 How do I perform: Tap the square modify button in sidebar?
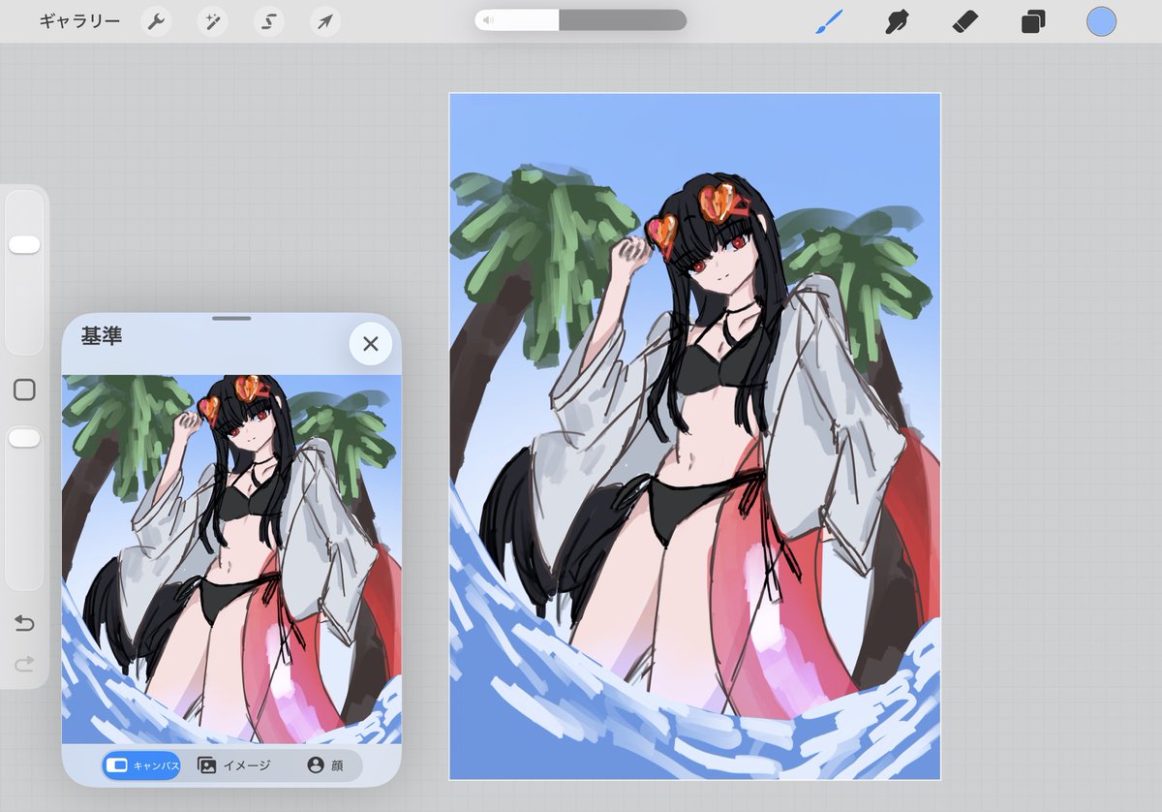click(x=24, y=390)
